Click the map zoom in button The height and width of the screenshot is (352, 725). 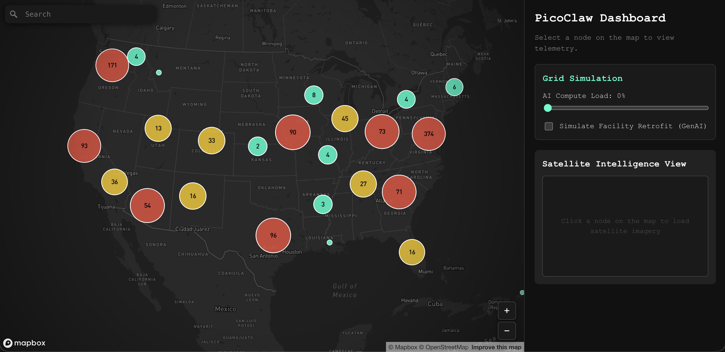[507, 311]
